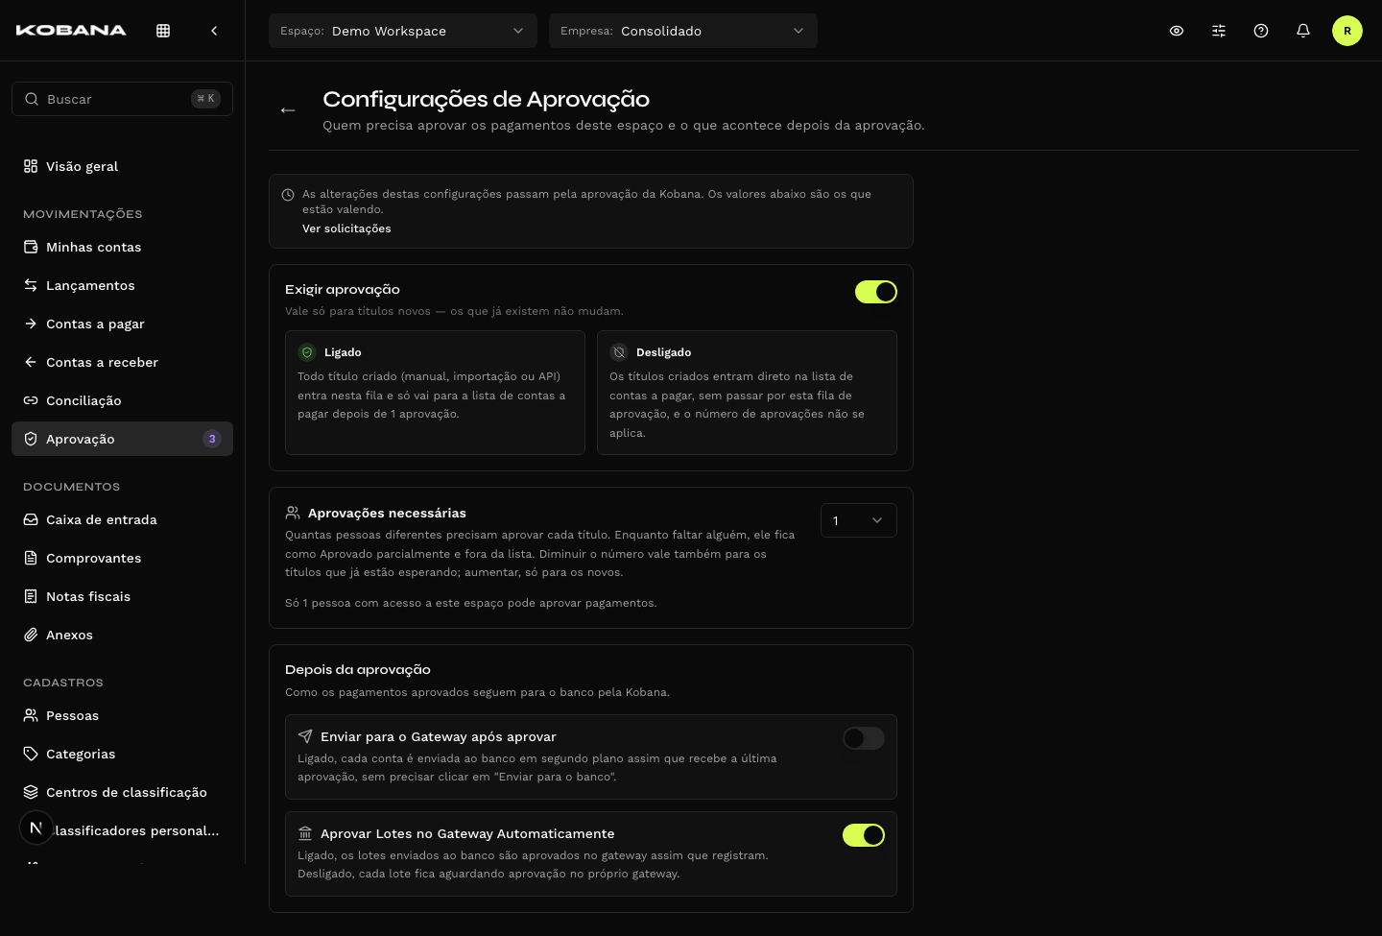Click the Configurações de Aprovação heading
The height and width of the screenshot is (936, 1382).
pyautogui.click(x=486, y=99)
